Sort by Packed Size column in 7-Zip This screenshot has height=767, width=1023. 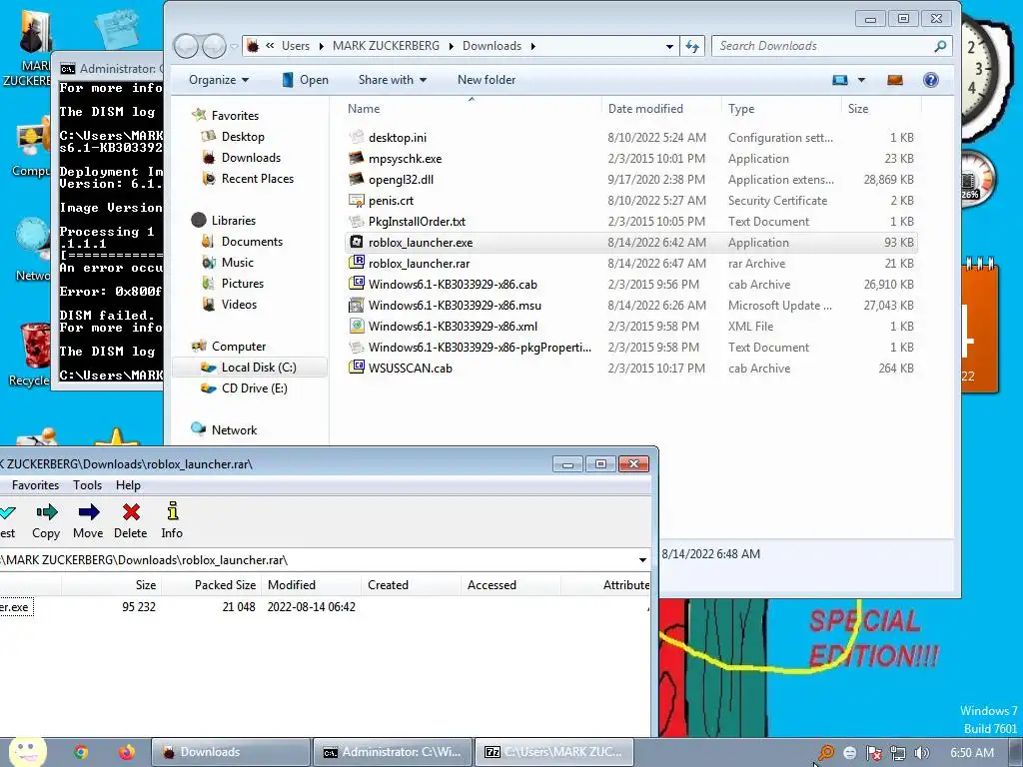tap(212, 584)
